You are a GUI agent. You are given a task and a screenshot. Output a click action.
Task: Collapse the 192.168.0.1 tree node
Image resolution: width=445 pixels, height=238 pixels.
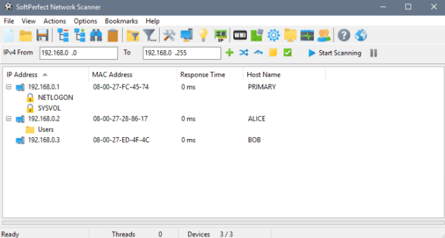coord(9,87)
